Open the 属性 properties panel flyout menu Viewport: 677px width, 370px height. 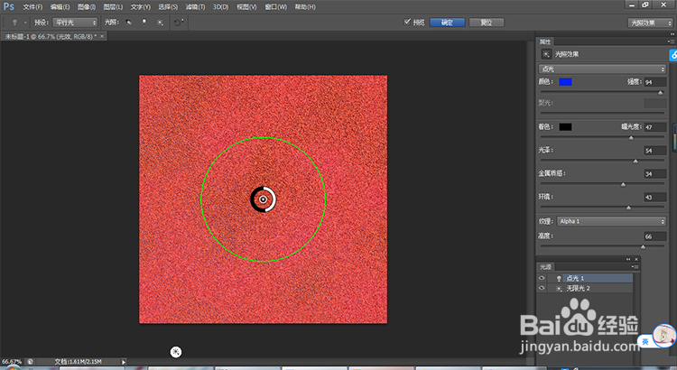tap(671, 42)
